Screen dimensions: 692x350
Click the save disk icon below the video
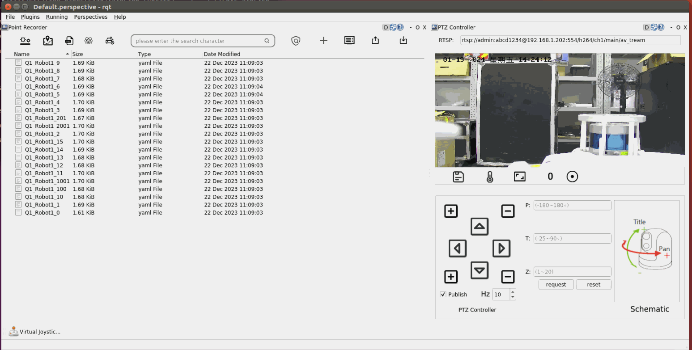pyautogui.click(x=458, y=177)
